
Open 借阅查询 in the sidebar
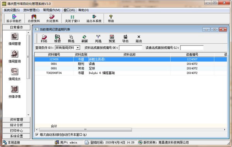[15, 54]
